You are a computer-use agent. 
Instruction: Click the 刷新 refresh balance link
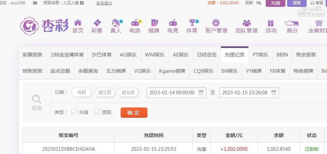click(x=249, y=3)
